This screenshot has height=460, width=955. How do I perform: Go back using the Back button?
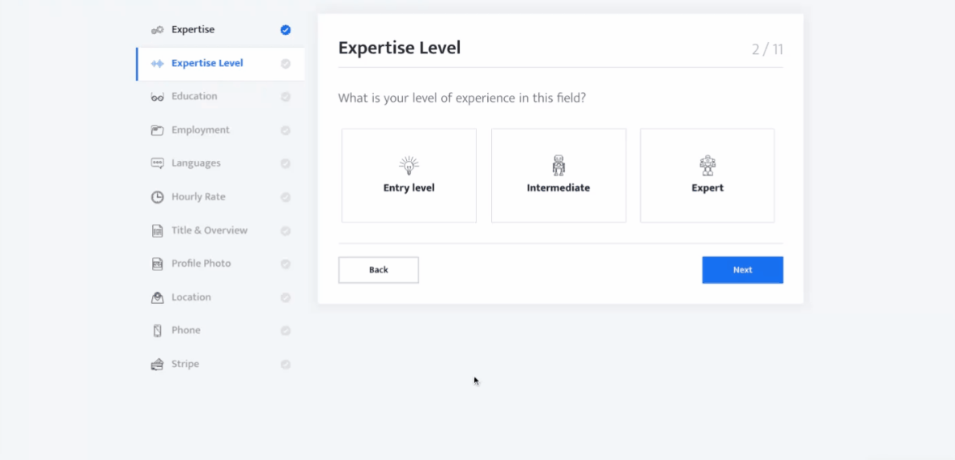[379, 270]
